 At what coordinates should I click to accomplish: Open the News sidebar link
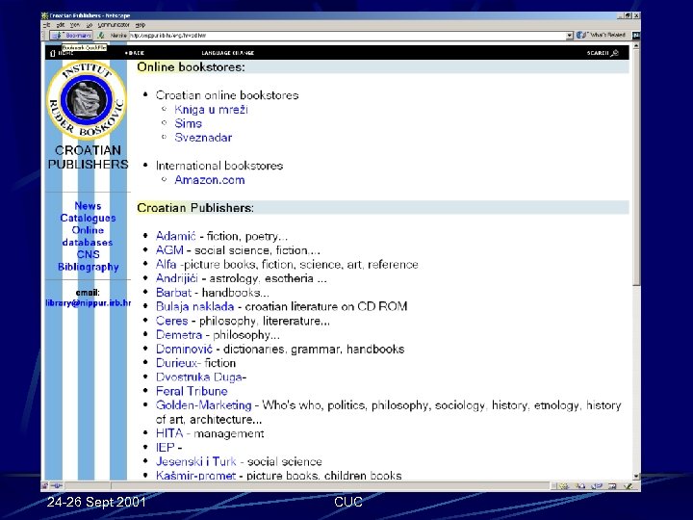coord(88,206)
